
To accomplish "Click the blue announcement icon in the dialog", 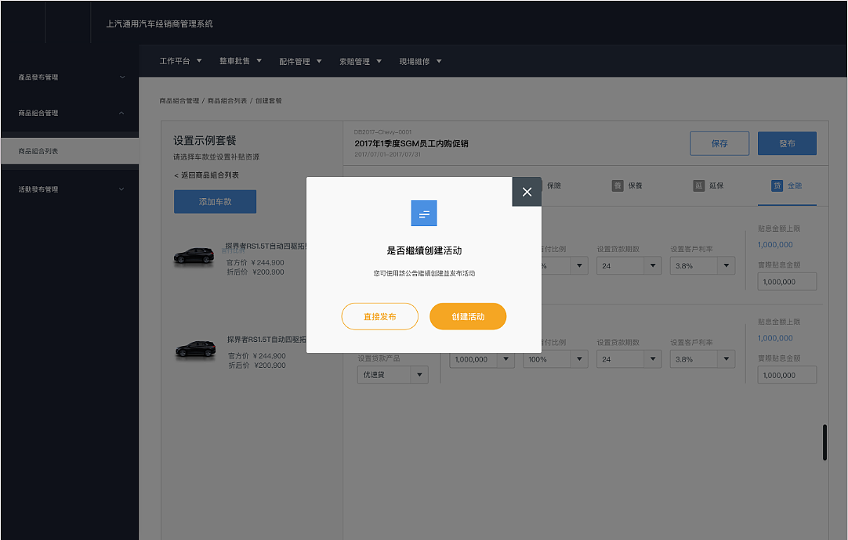I will coord(424,213).
